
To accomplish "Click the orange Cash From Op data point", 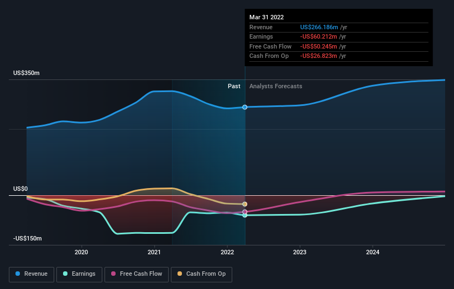I will pos(245,204).
